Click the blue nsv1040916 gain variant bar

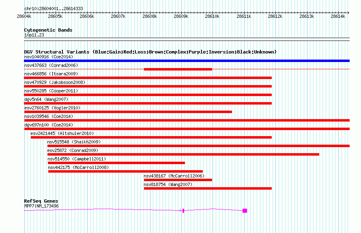point(187,61)
